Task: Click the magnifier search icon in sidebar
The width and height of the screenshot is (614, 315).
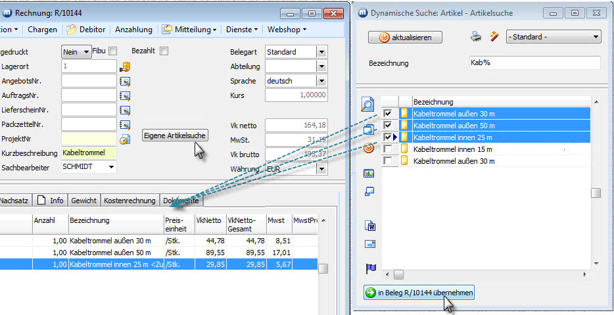Action: [368, 104]
